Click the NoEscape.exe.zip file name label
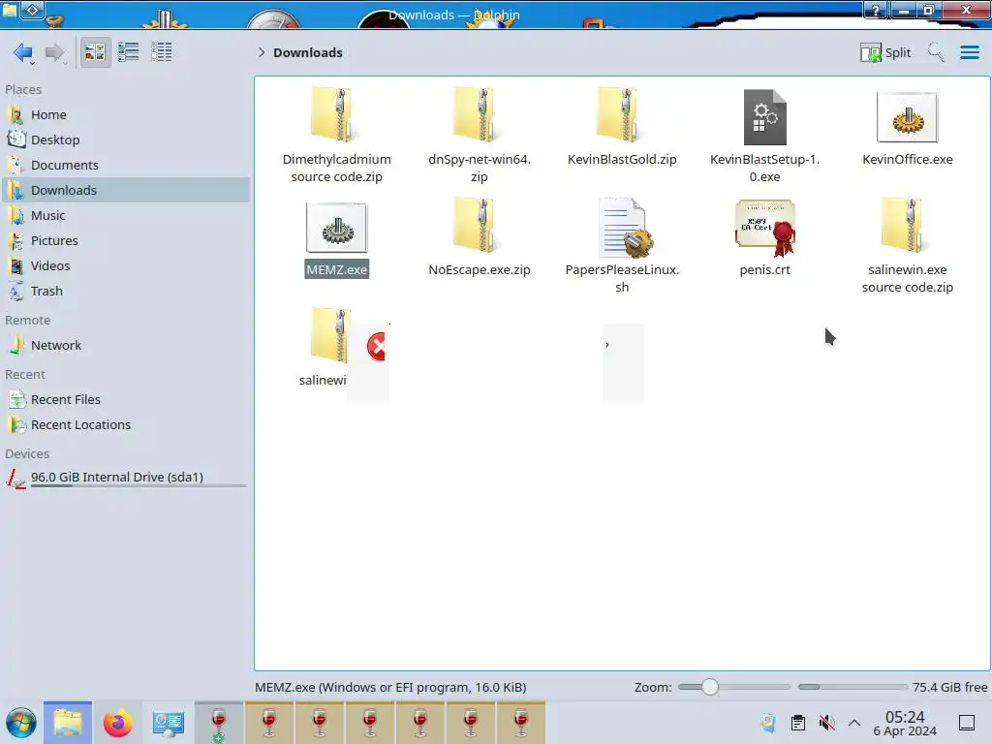The width and height of the screenshot is (992, 744). [479, 269]
